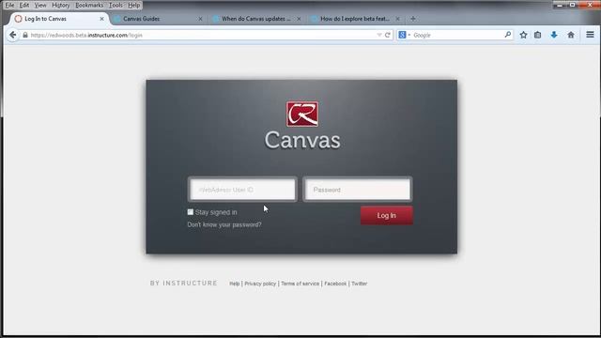
Task: Open the Tools menu
Action: (116, 5)
